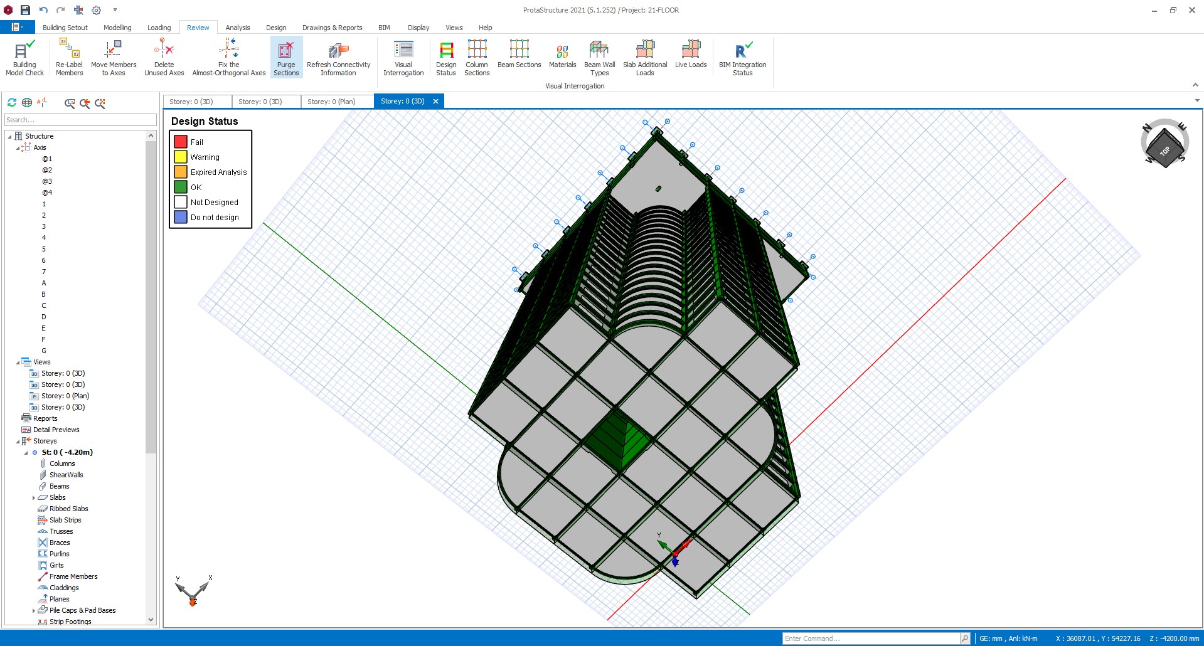The image size is (1204, 646).
Task: Toggle the Purge Sections button
Action: (286, 57)
